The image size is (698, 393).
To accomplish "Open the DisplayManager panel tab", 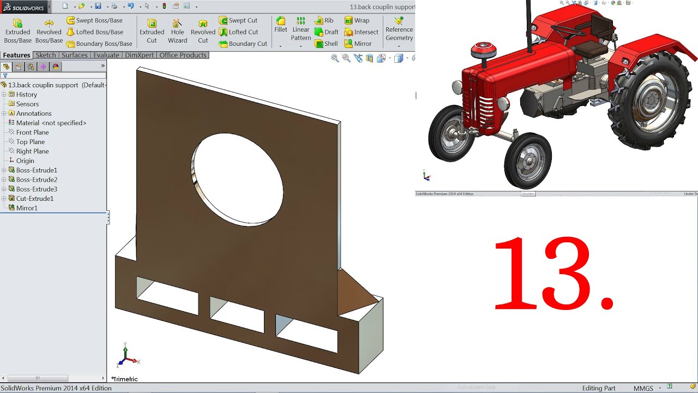I will [55, 67].
